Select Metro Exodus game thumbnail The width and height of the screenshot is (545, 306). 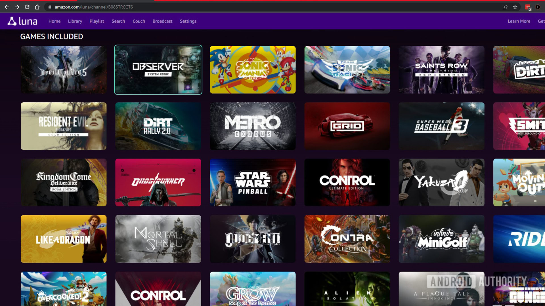click(x=253, y=126)
